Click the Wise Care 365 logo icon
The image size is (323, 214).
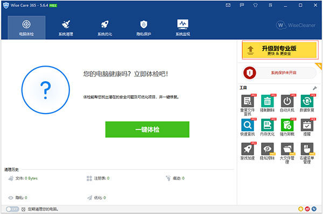(x=6, y=5)
